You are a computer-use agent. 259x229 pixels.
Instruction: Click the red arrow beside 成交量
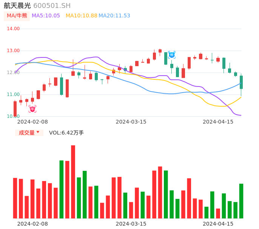[38, 132]
